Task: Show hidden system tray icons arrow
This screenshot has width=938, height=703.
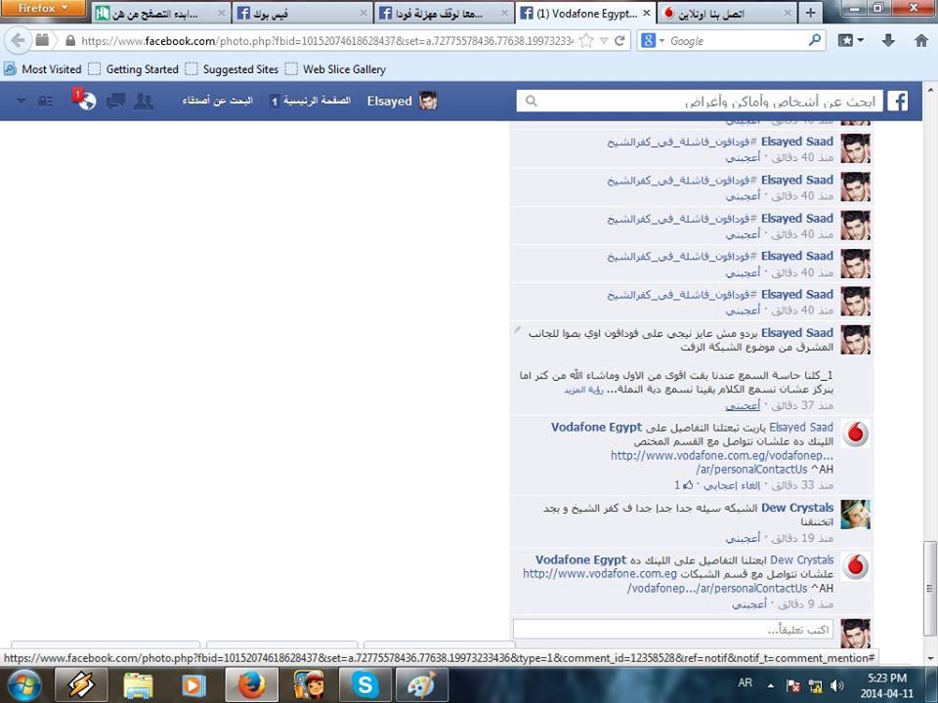Action: pos(771,686)
